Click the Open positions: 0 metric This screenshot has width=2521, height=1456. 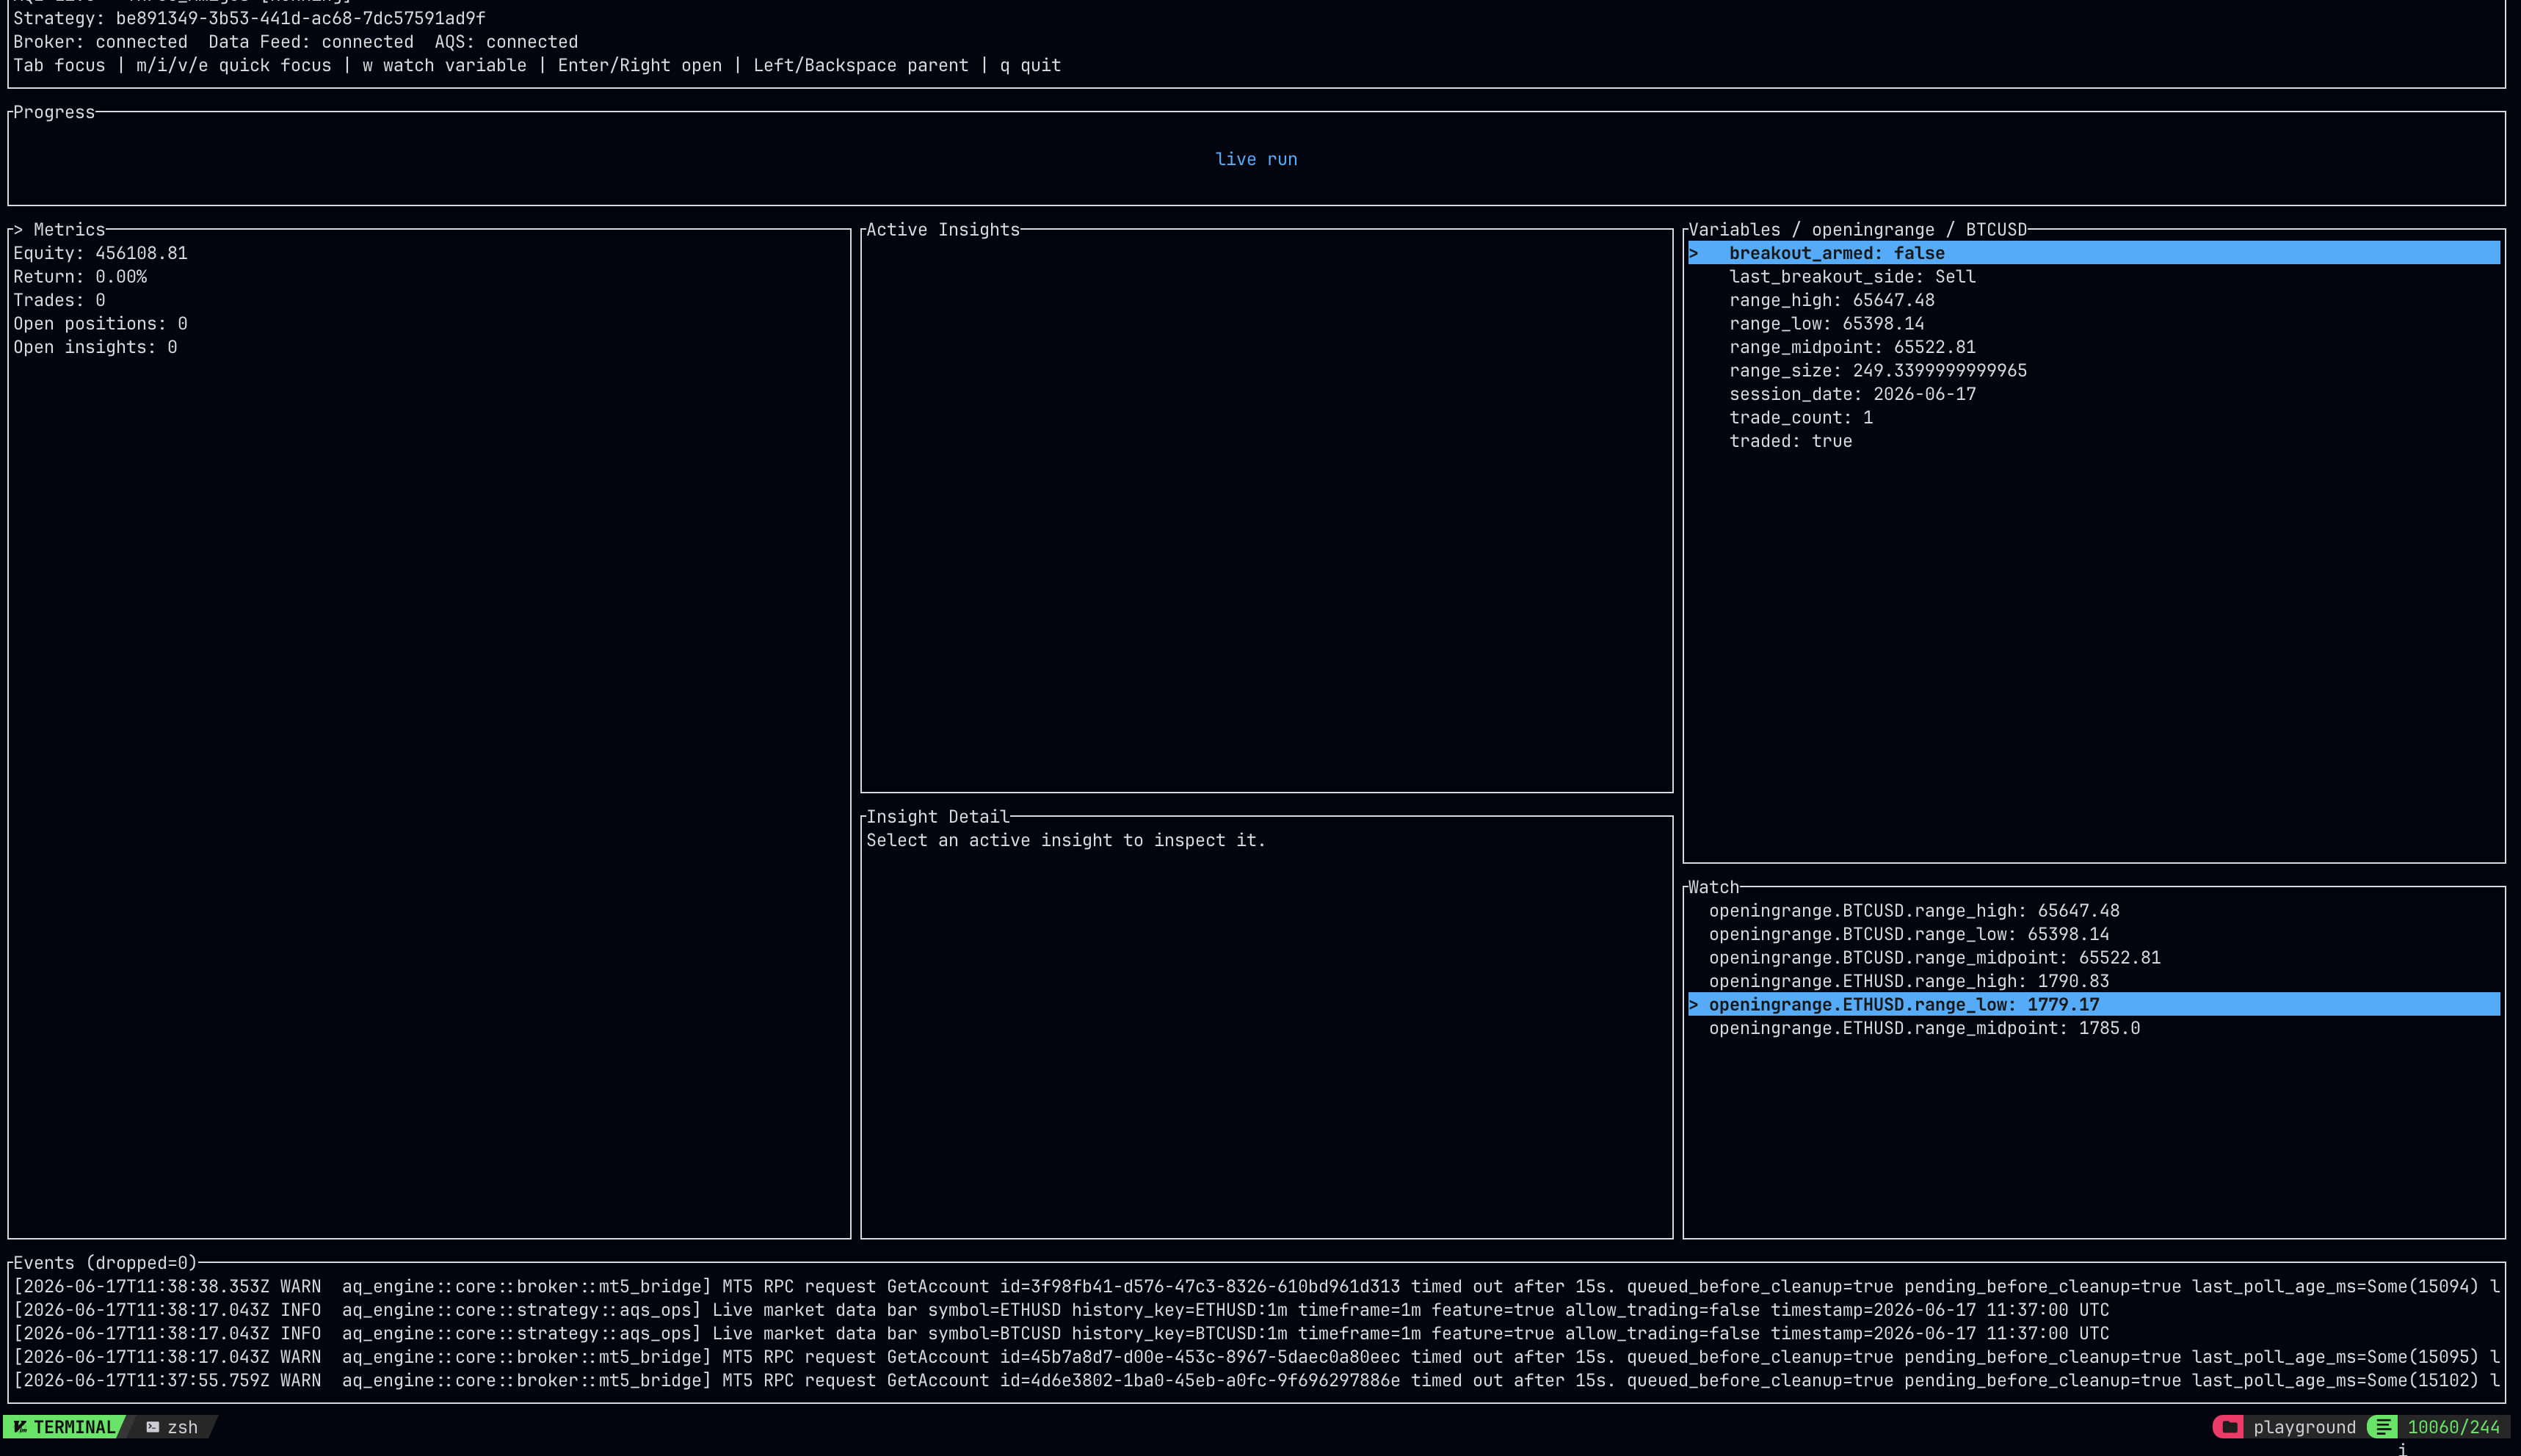coord(100,324)
